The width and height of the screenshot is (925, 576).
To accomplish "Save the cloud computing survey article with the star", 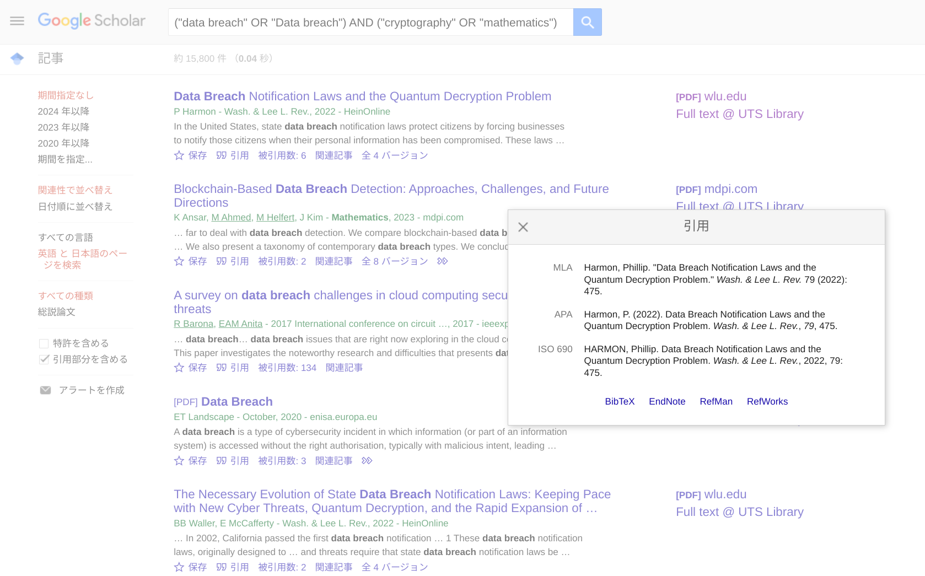I will coord(179,368).
